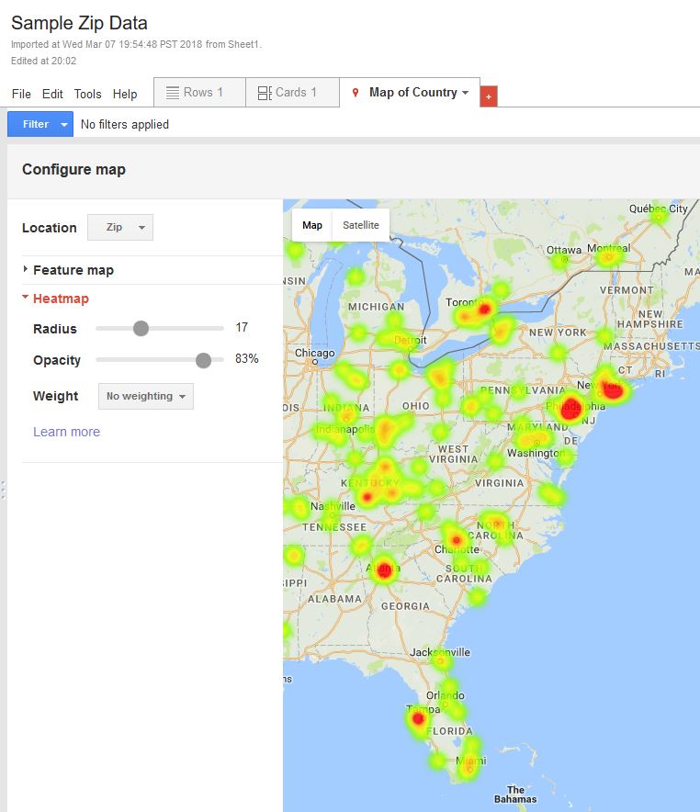Viewport: 700px width, 812px height.
Task: Open the Learn more link
Action: tap(66, 432)
